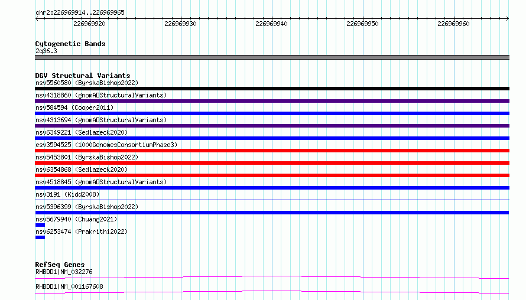Click the blue nsv6349221 variant bar
526x300 pixels.
(x=272, y=138)
